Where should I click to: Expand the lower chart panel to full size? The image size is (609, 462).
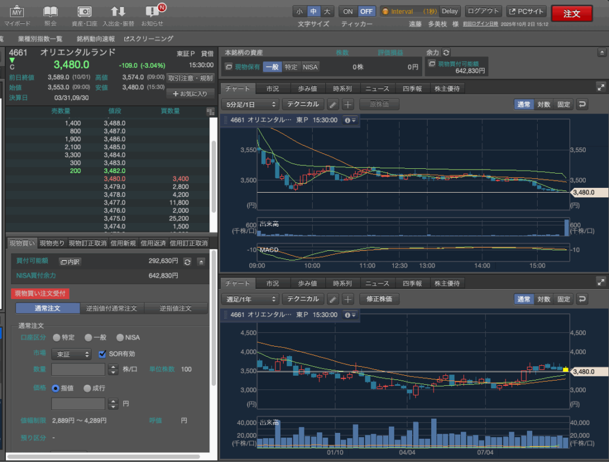[x=600, y=282]
